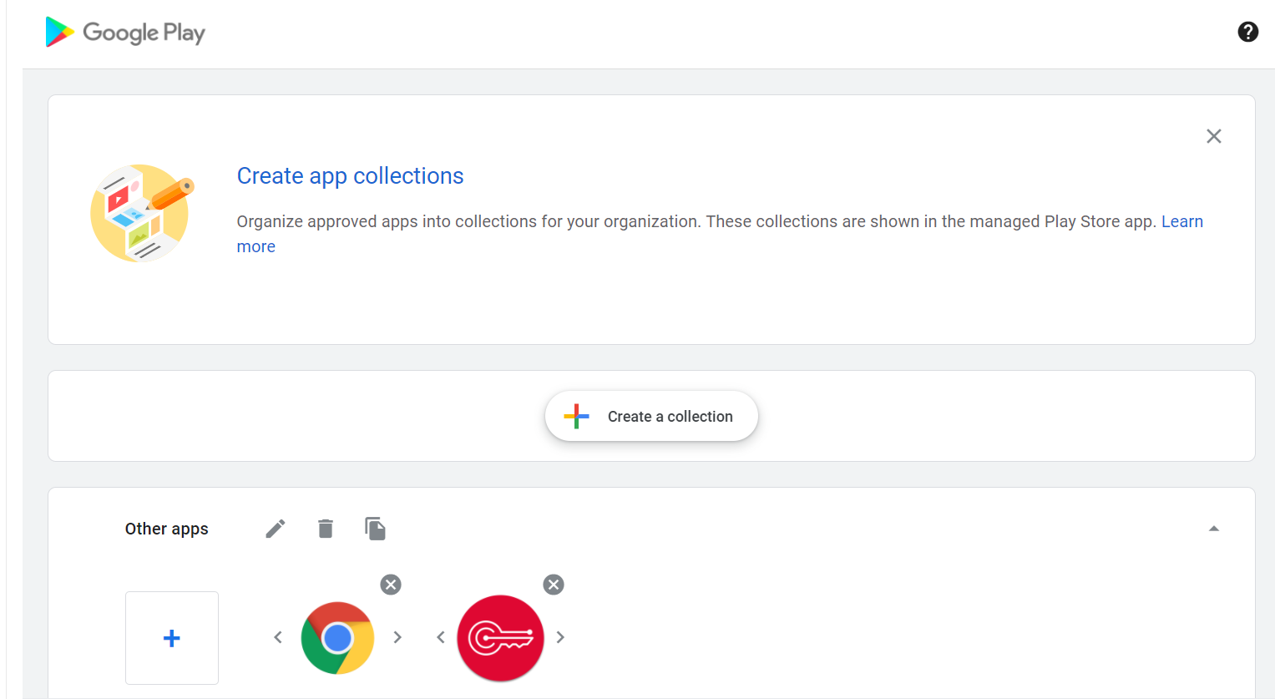Move Chrome left in the collection
1275x699 pixels.
pyautogui.click(x=278, y=637)
